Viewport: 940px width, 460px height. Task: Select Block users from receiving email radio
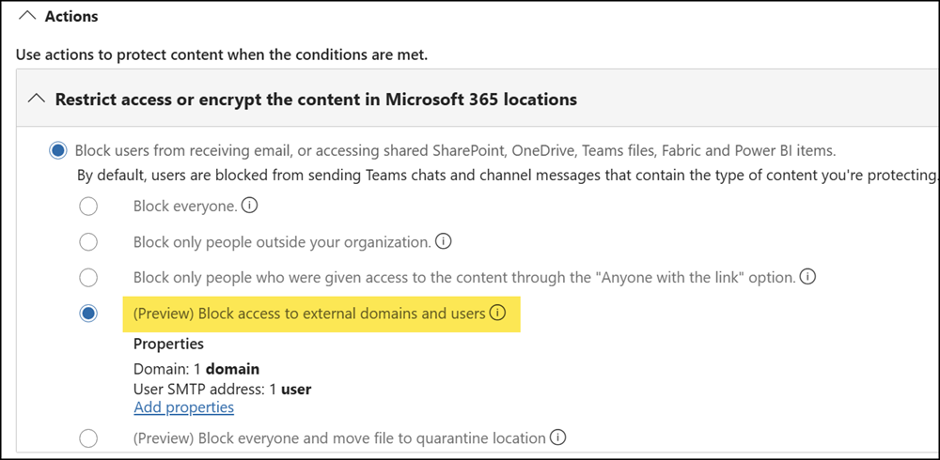[57, 151]
